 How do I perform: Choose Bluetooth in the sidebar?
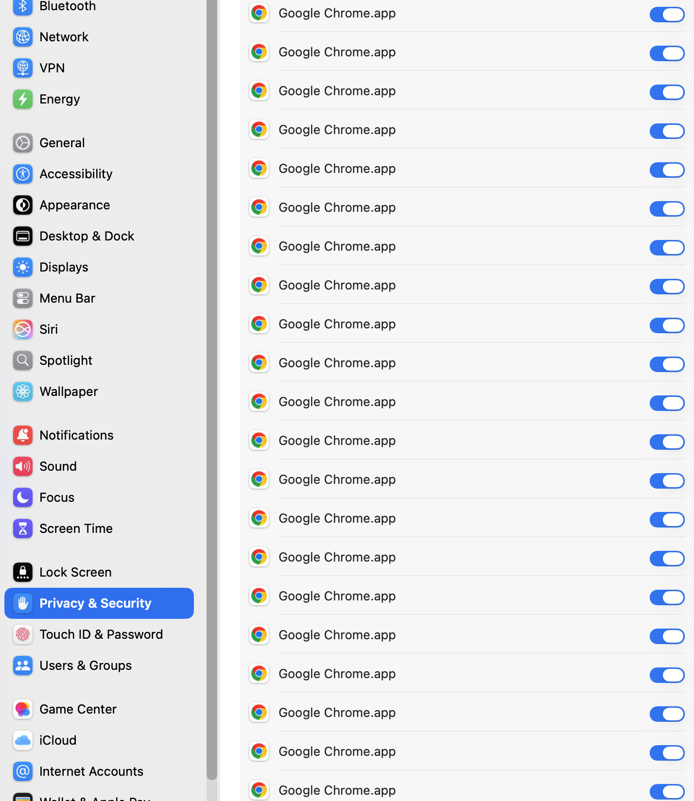click(99, 7)
